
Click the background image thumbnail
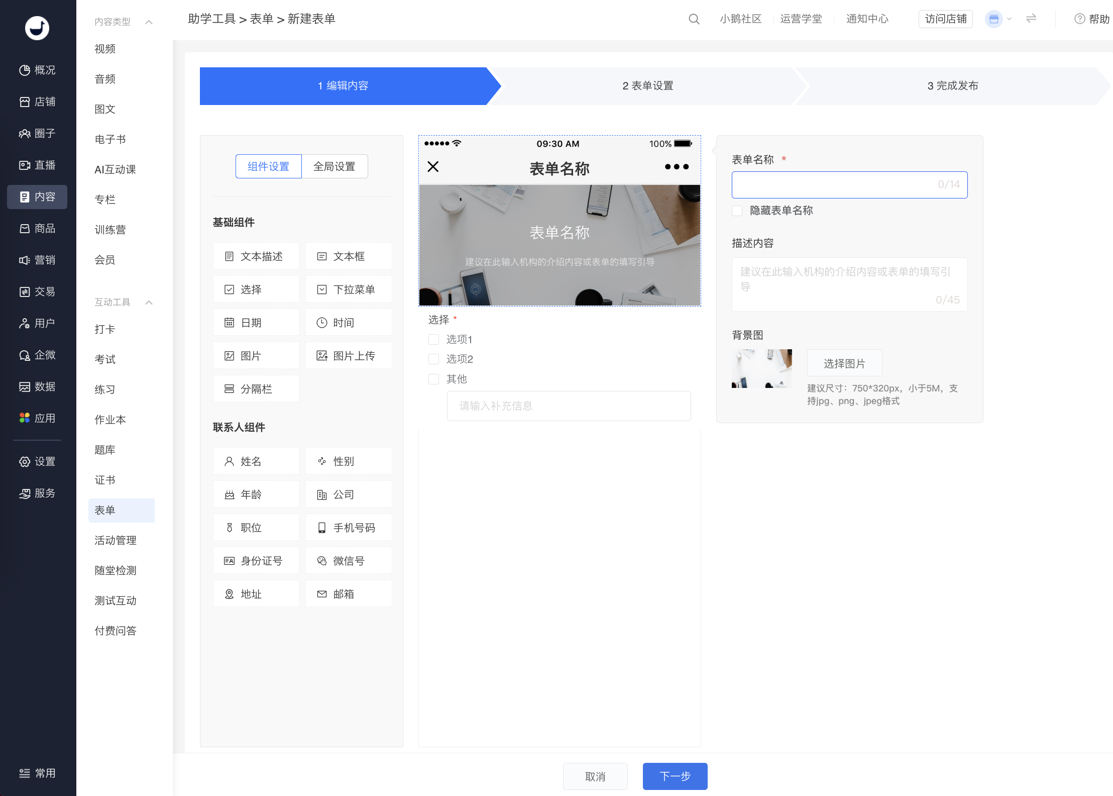coord(761,368)
